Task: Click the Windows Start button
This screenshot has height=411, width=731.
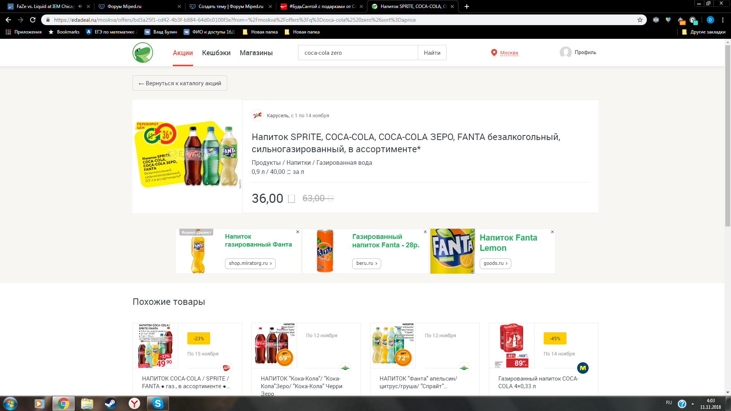Action: pos(10,403)
